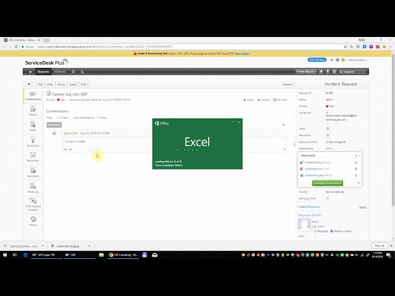Delete the SystemInfo.csv attachment

pos(356,169)
